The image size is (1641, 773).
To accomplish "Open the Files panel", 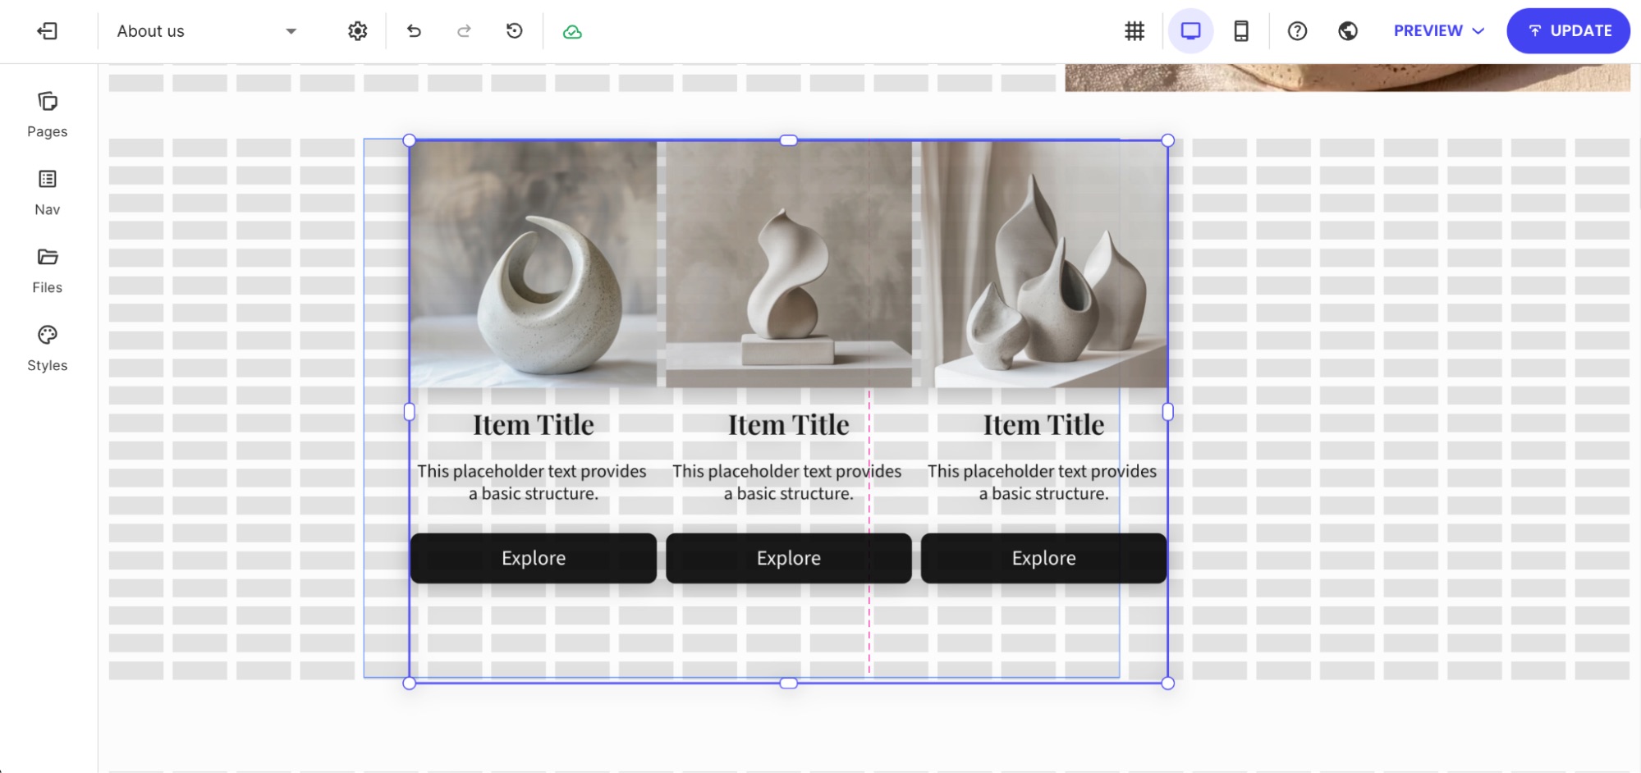I will click(48, 271).
